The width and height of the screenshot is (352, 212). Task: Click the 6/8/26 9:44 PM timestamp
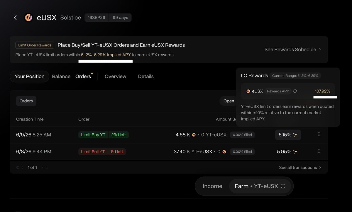[34, 152]
